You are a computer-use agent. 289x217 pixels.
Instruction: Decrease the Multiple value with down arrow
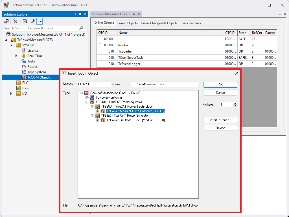pos(235,106)
